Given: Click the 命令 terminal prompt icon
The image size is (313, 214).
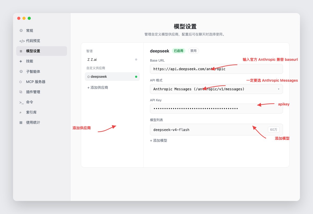Looking at the screenshot, I should (x=21, y=102).
